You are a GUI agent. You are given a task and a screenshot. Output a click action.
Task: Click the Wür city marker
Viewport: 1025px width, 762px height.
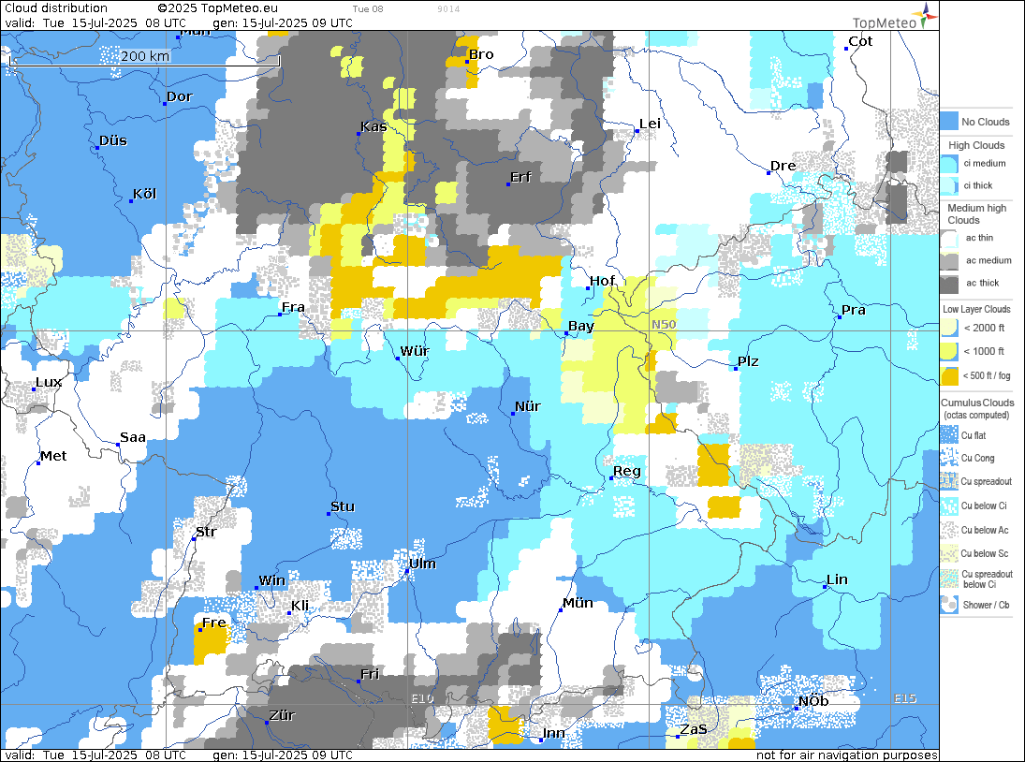pos(398,359)
